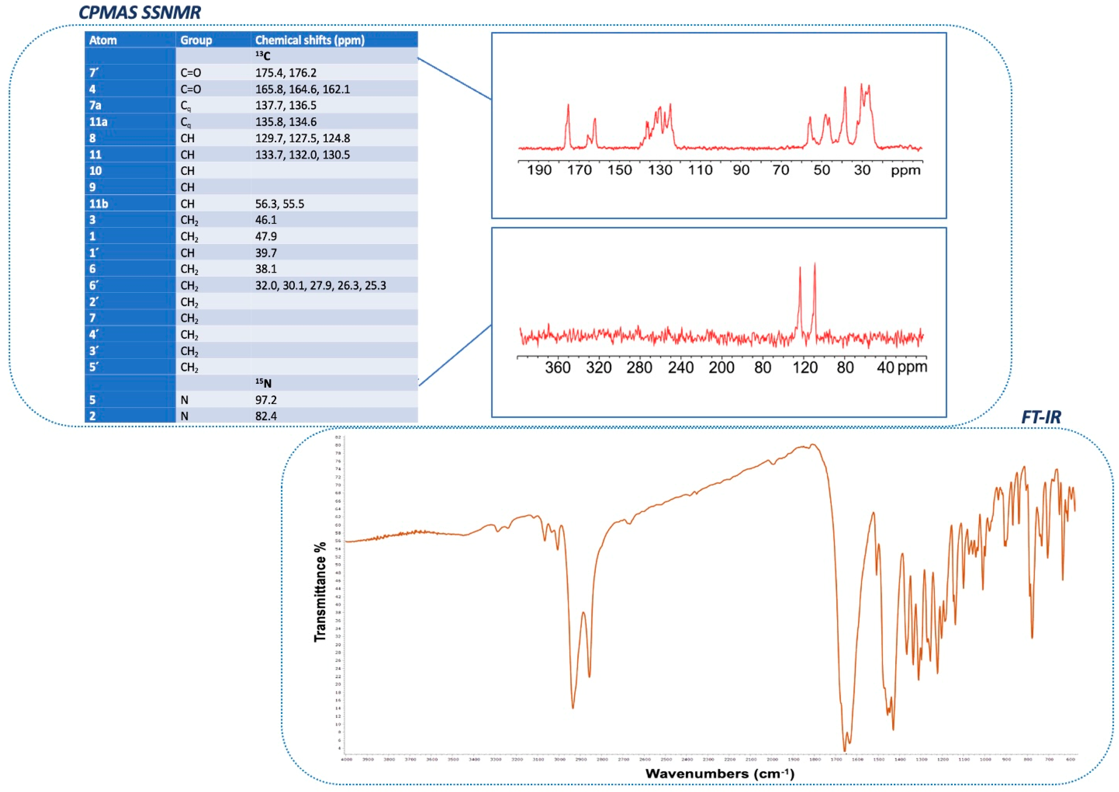This screenshot has height=792, width=1119.
Task: Select the atom 7a row cell
Action: (x=96, y=105)
